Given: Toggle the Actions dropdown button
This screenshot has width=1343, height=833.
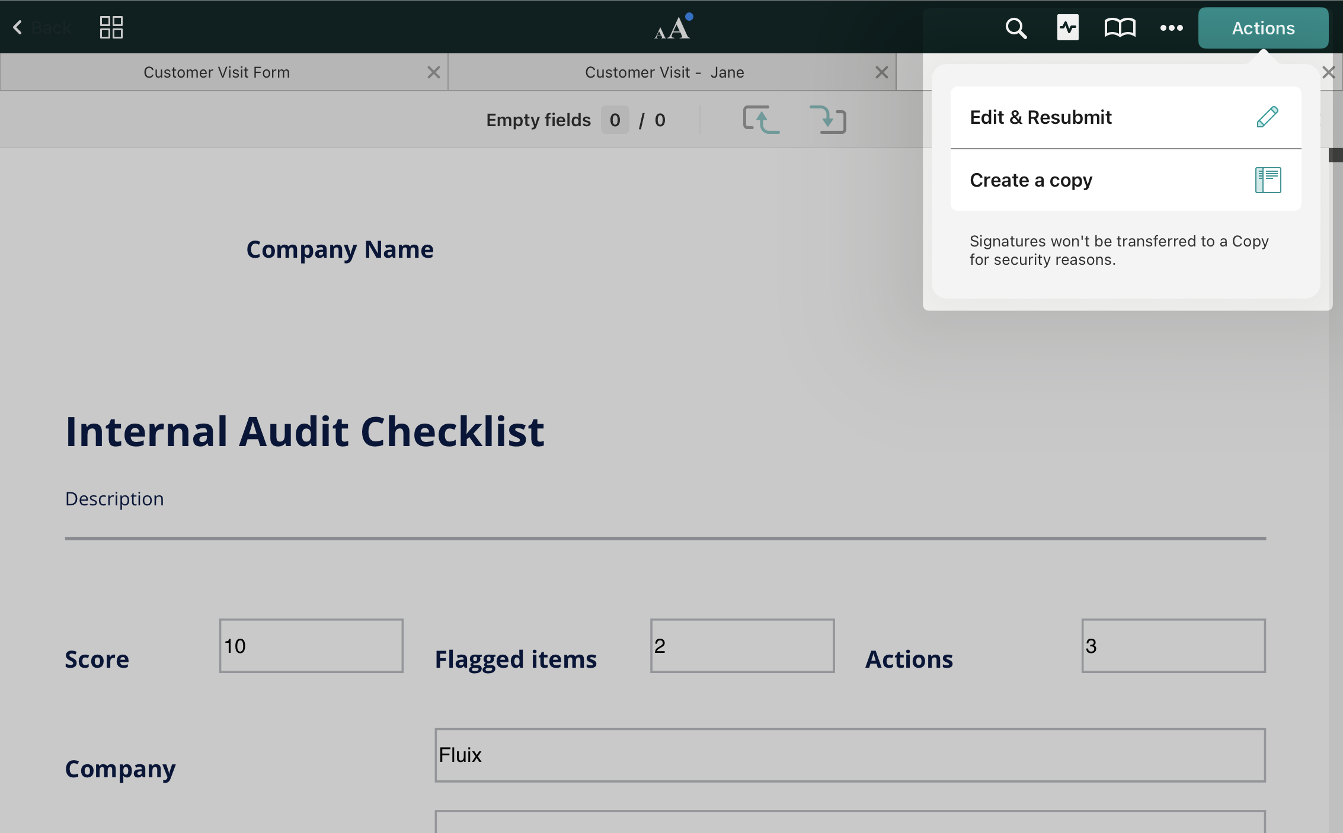Looking at the screenshot, I should tap(1263, 28).
